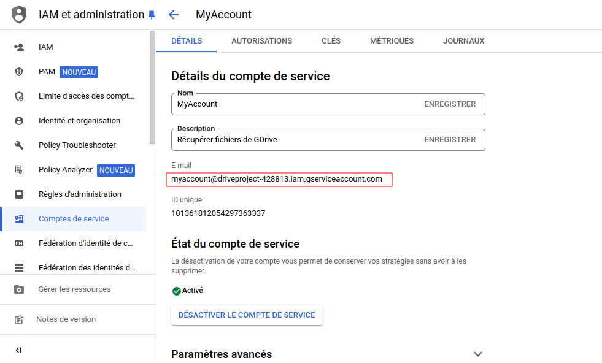
Task: Click the PAM shield icon
Action: click(19, 72)
